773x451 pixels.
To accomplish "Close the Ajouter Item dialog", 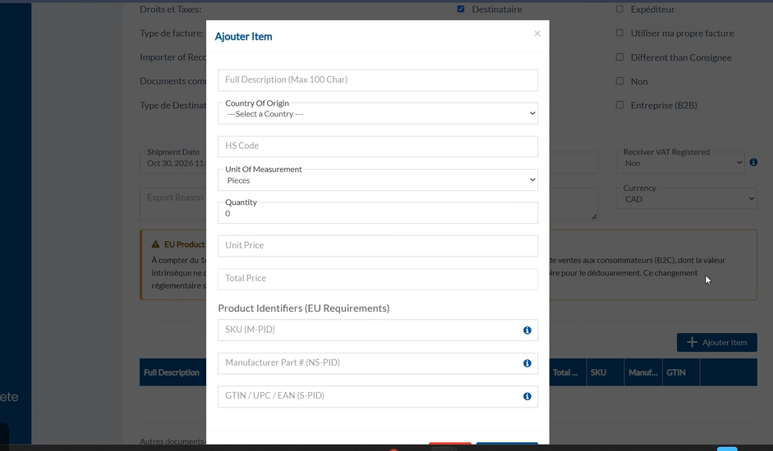I will click(537, 34).
